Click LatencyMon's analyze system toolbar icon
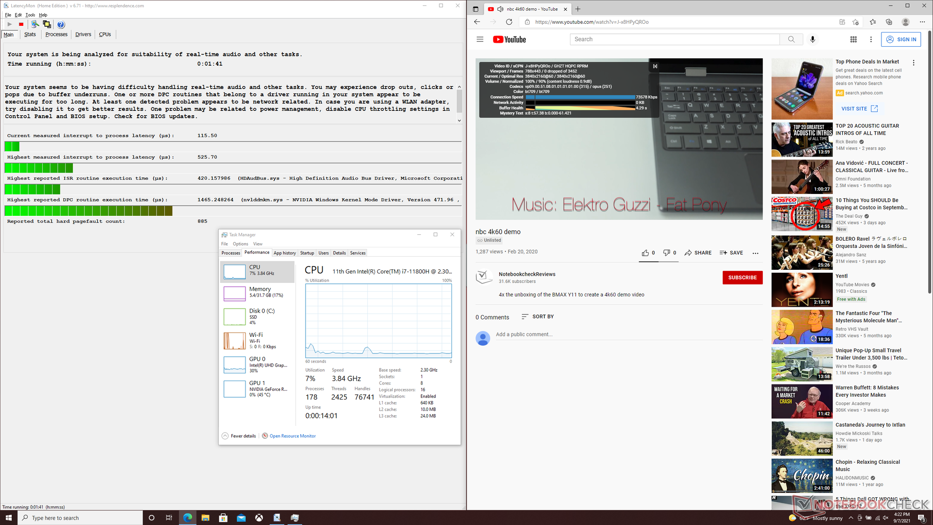 pyautogui.click(x=35, y=24)
